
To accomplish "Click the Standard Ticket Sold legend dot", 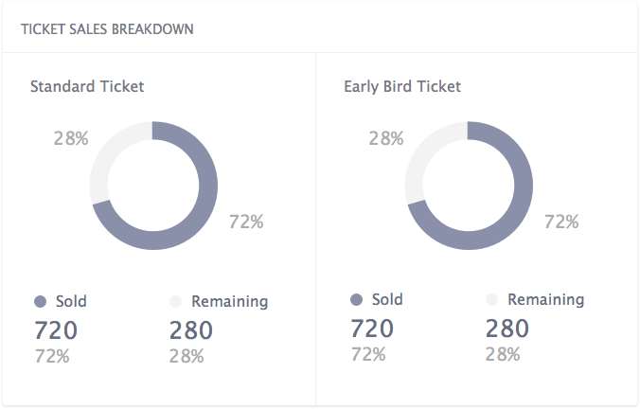I will [40, 302].
